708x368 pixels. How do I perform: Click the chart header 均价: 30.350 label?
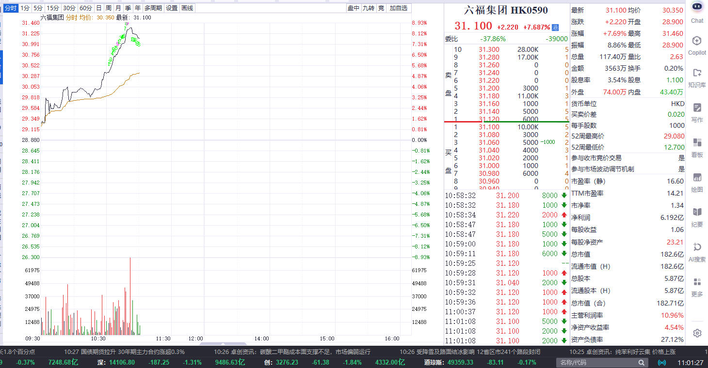click(97, 17)
